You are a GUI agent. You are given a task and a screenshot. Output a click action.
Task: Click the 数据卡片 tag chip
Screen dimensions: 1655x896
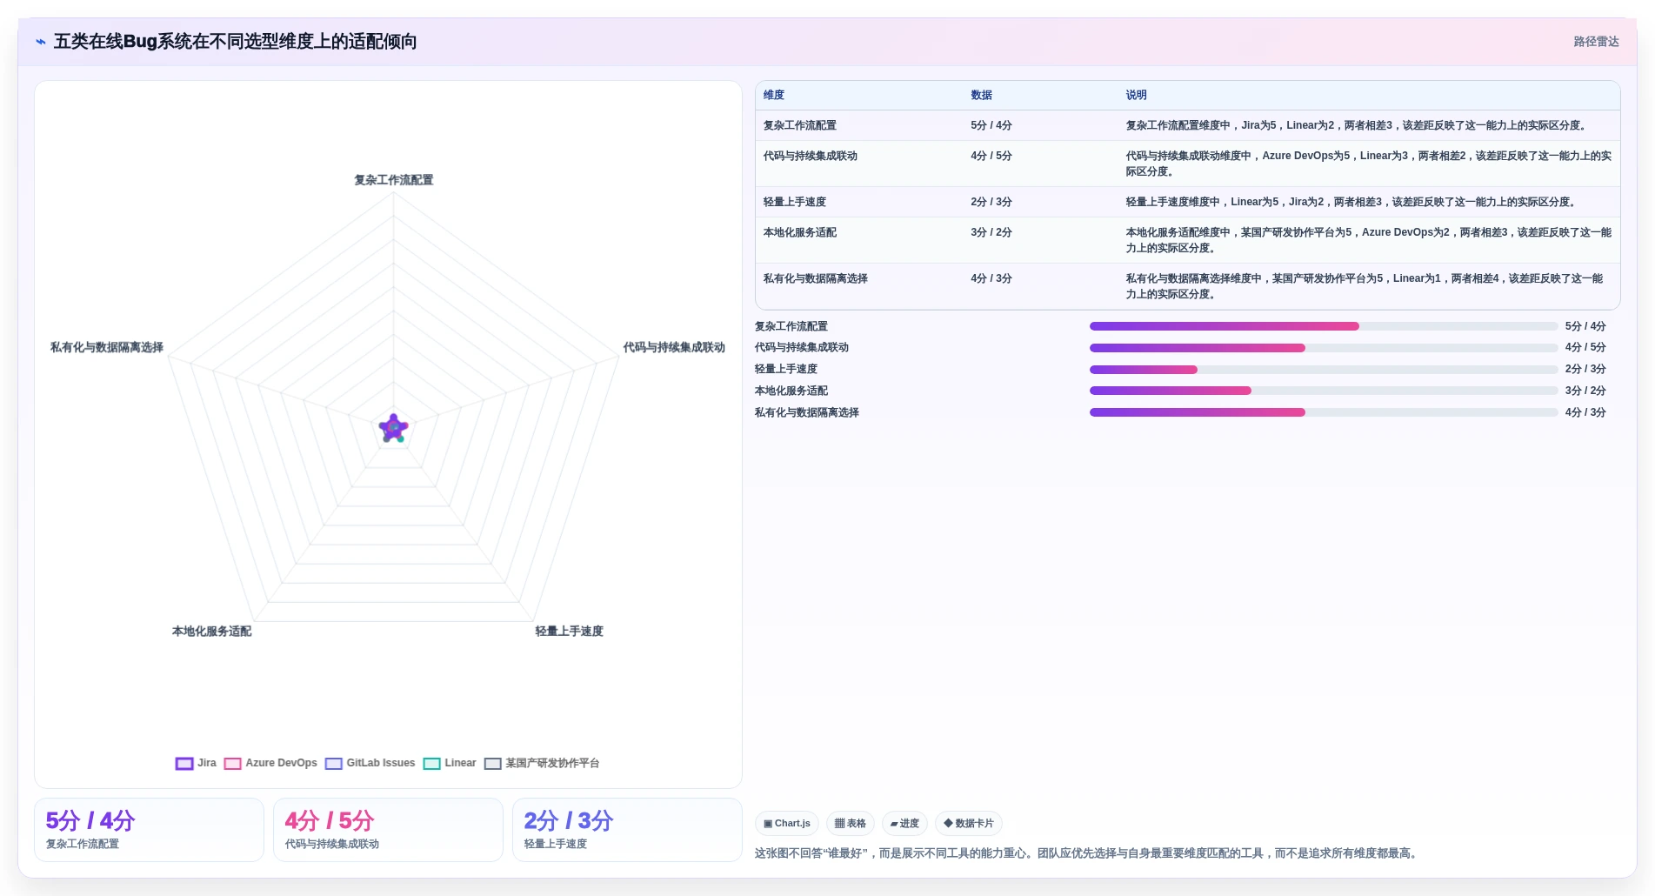[x=969, y=824]
